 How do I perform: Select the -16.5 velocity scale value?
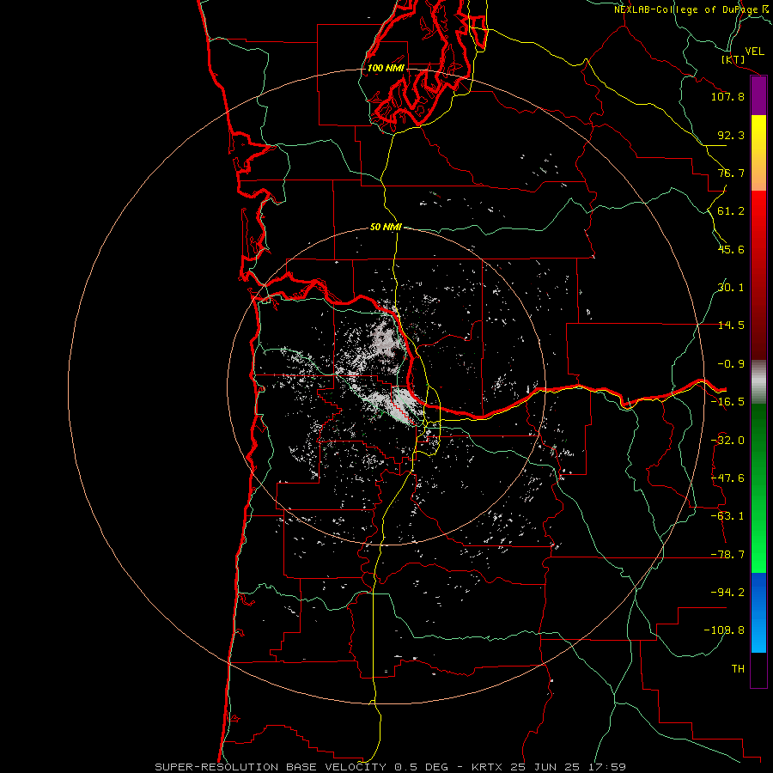coord(727,402)
